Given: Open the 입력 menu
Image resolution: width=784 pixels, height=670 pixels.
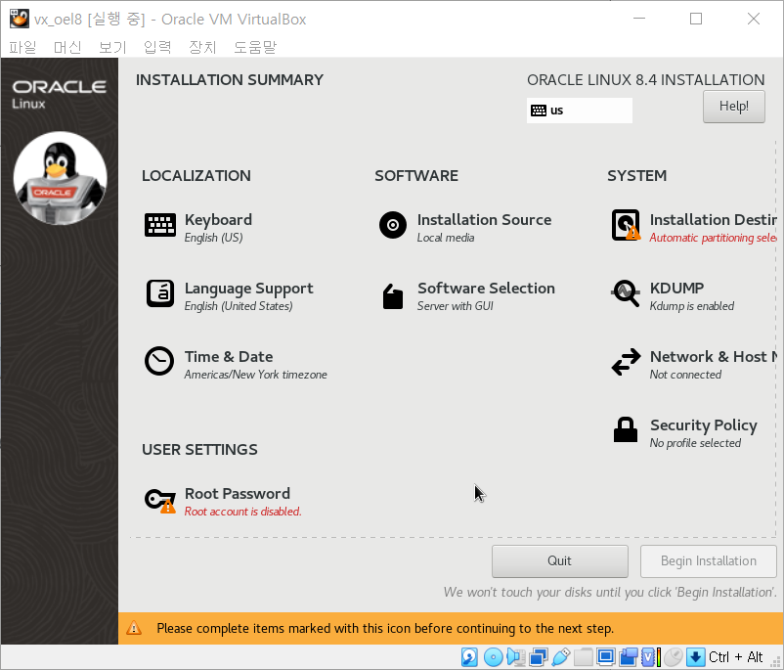Looking at the screenshot, I should 157,47.
